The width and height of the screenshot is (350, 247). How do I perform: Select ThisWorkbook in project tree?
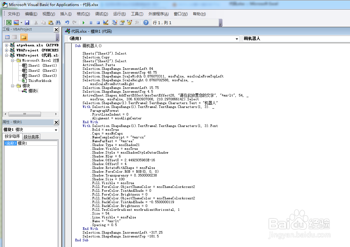[x=40, y=81]
